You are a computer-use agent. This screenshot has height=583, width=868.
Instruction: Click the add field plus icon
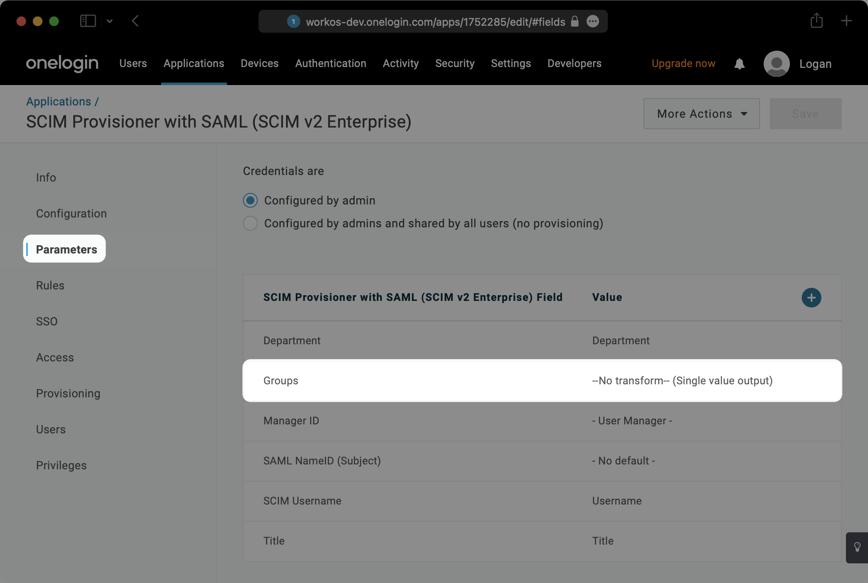[x=811, y=297]
